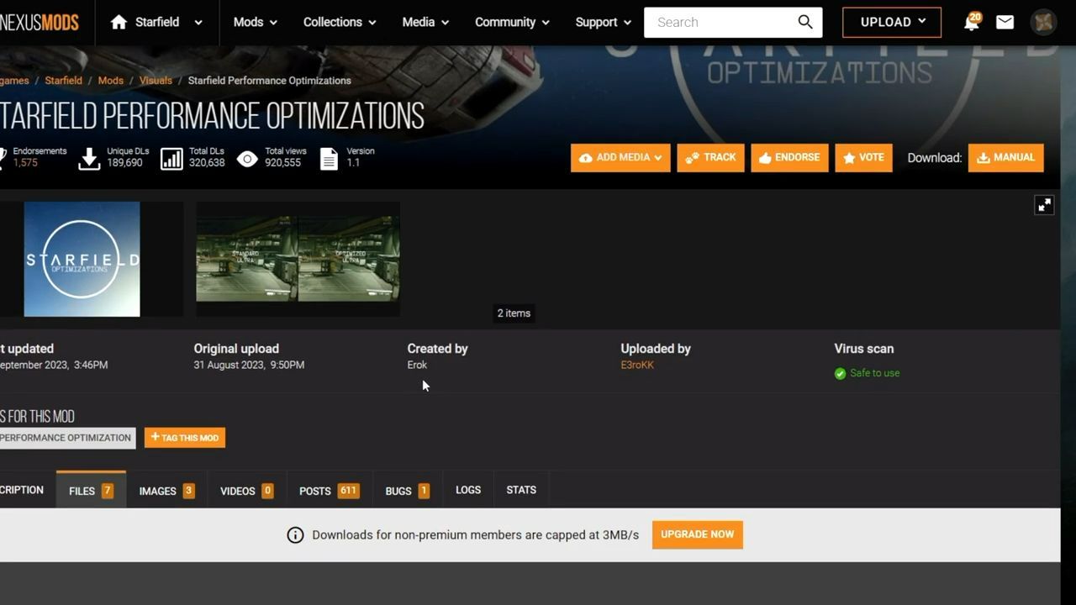Screen dimensions: 1076x605
Task: Switch to the VIDEOS tab
Action: (x=246, y=491)
